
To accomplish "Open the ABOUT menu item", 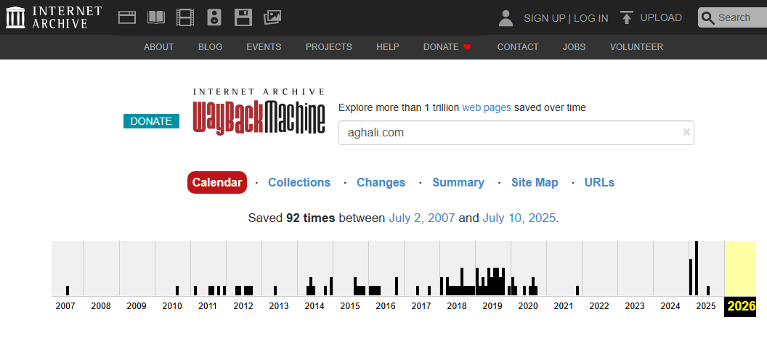I will (x=158, y=47).
